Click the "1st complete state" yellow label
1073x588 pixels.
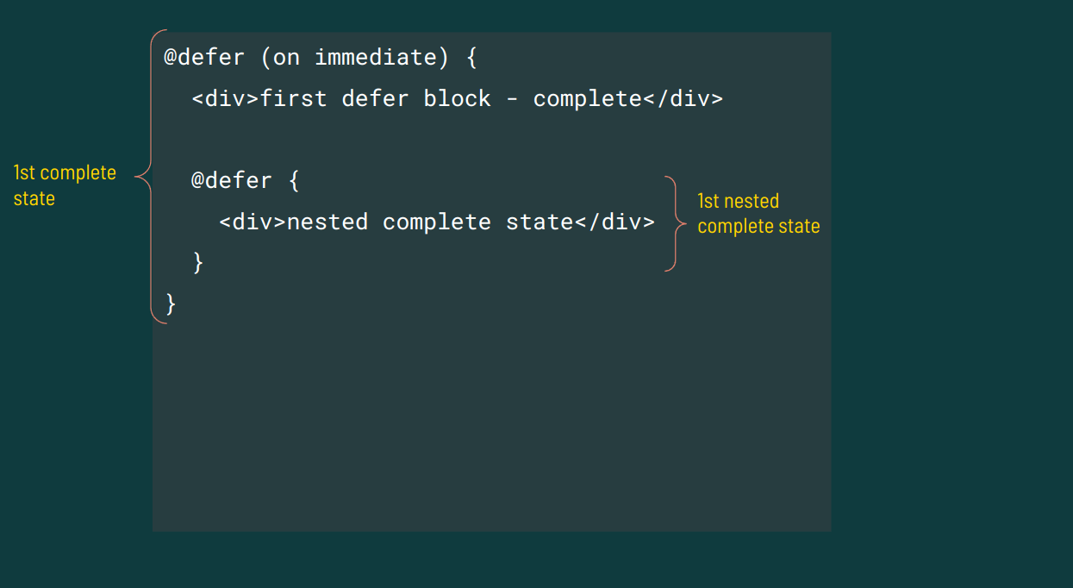[x=65, y=185]
